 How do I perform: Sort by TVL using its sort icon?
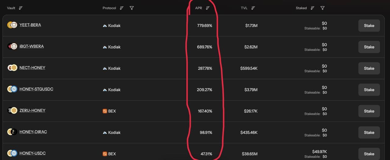pyautogui.click(x=253, y=8)
